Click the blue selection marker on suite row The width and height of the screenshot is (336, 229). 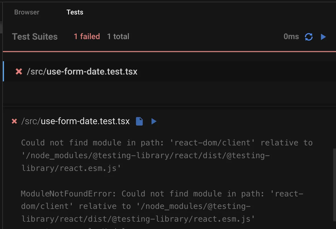pyautogui.click(x=3, y=71)
